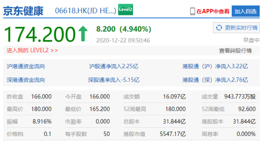The width and height of the screenshot is (262, 141).
Task: Click the phone icon beside 在APP中查看
Action: [x=192, y=11]
